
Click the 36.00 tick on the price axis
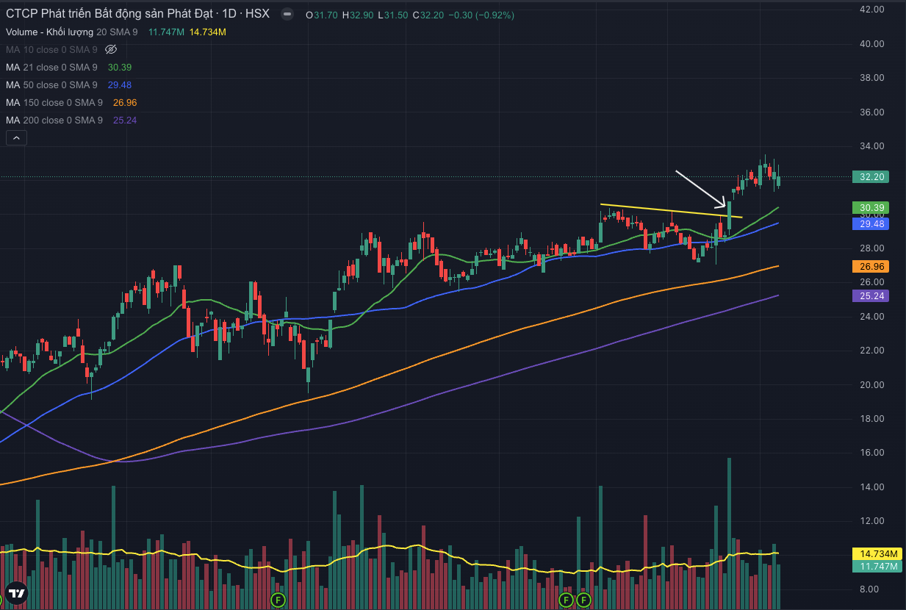point(871,112)
